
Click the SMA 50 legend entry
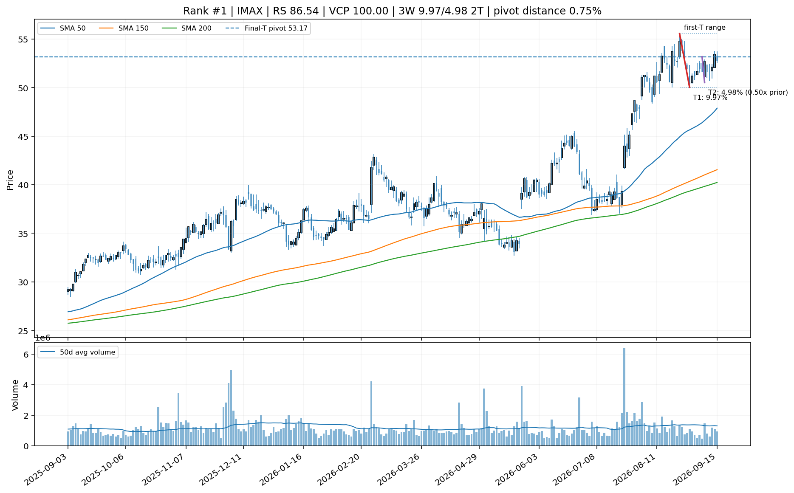(x=63, y=28)
